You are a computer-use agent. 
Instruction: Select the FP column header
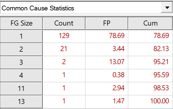tap(107, 23)
